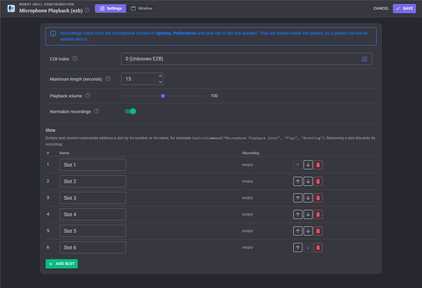Edit the Slot 2 name field
Image resolution: width=422 pixels, height=288 pixels.
[93, 181]
